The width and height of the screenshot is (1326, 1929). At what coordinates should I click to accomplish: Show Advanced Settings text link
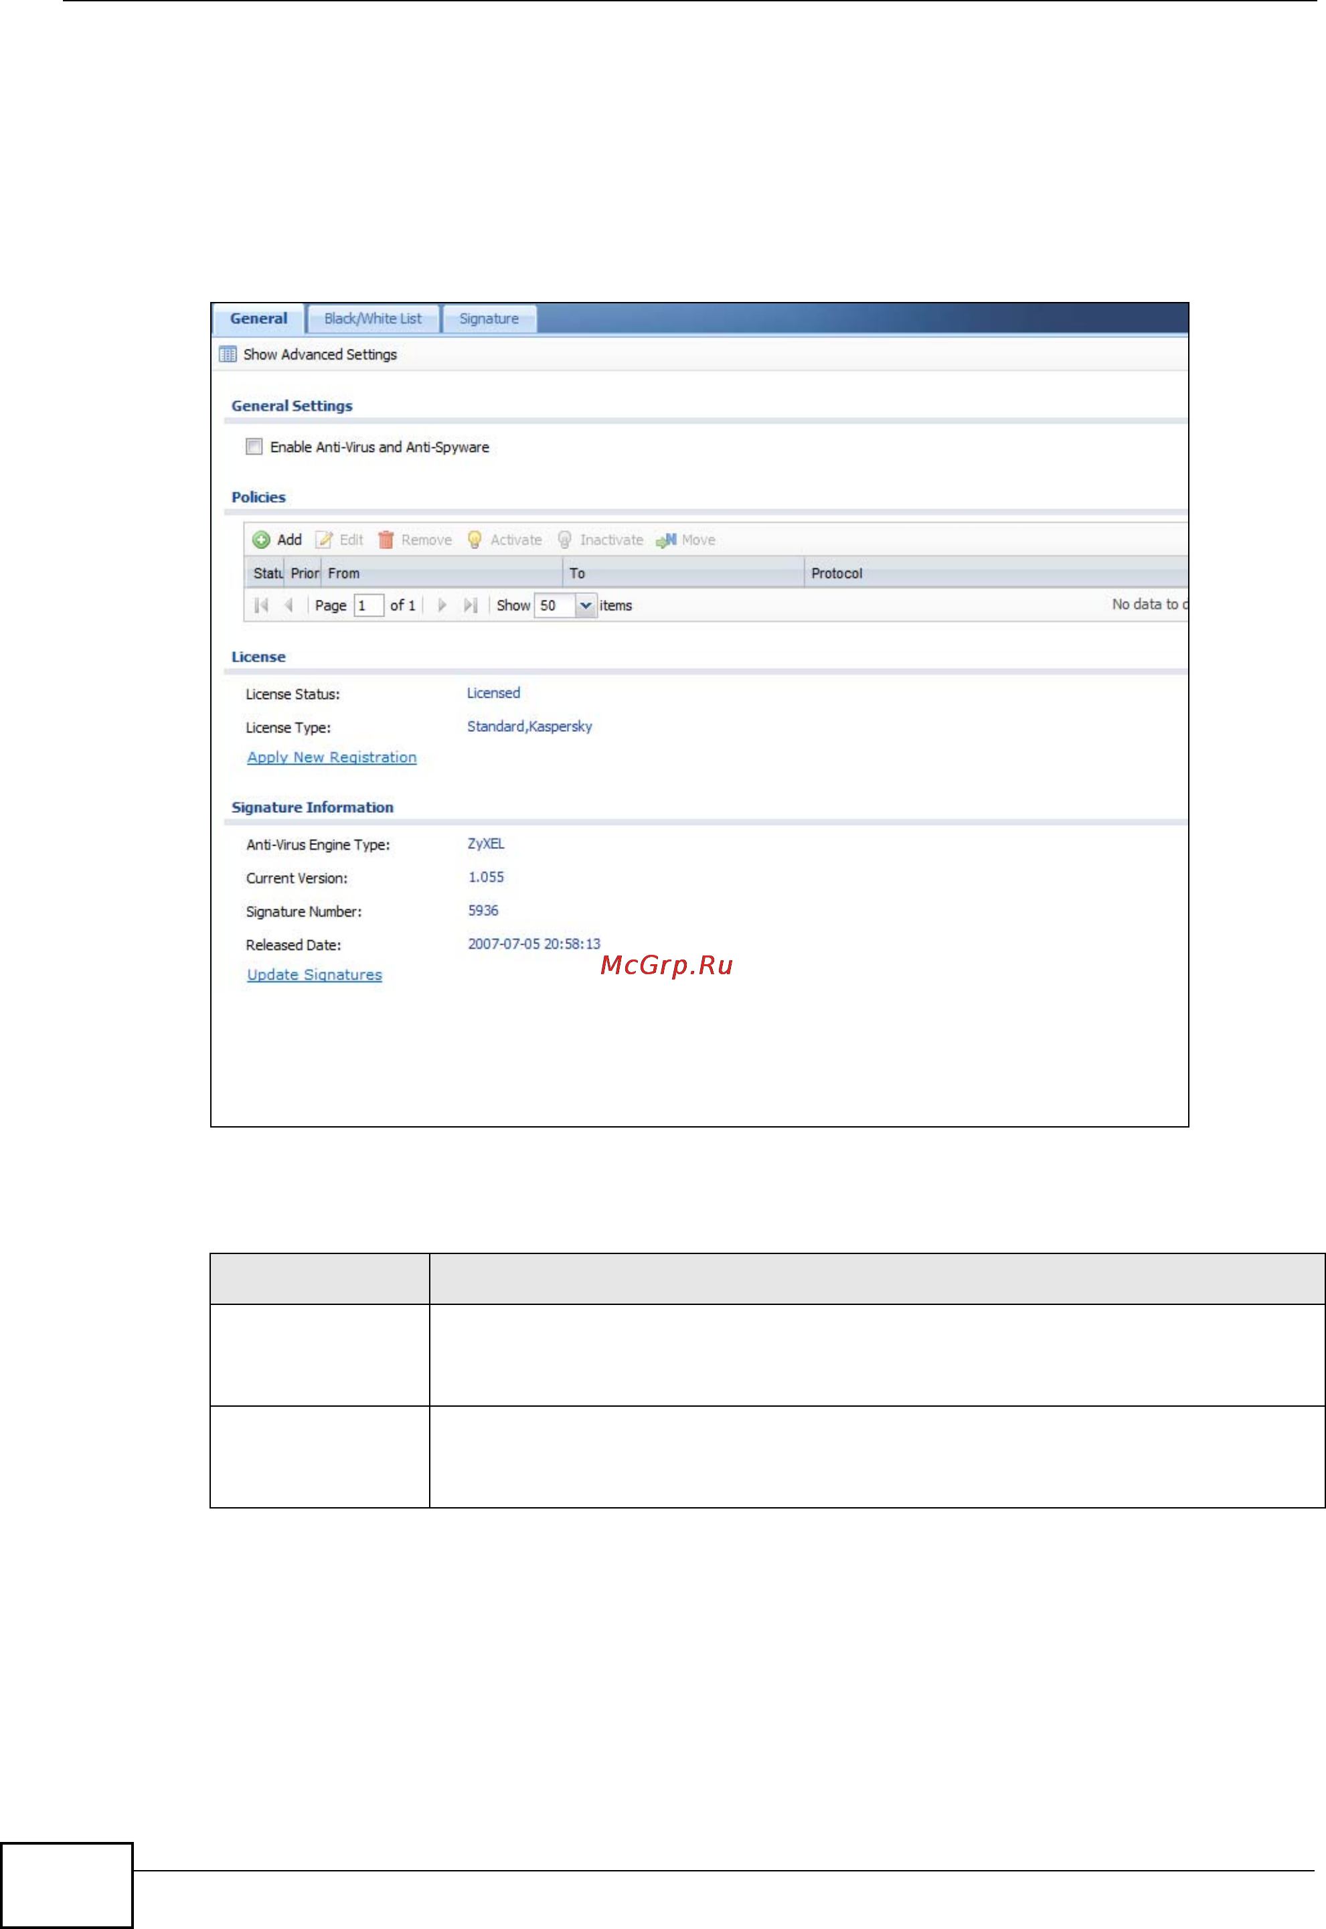320,355
